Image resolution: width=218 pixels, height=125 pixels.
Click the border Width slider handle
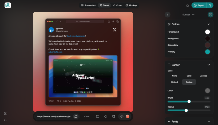[189, 101]
